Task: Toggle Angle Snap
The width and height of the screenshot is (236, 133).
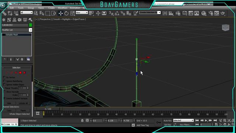Action: click(117, 13)
